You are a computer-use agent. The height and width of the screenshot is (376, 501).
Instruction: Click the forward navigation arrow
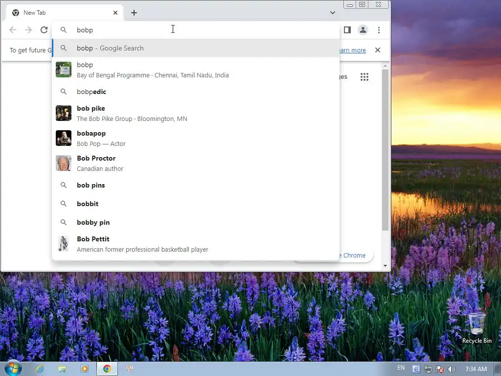[28, 30]
